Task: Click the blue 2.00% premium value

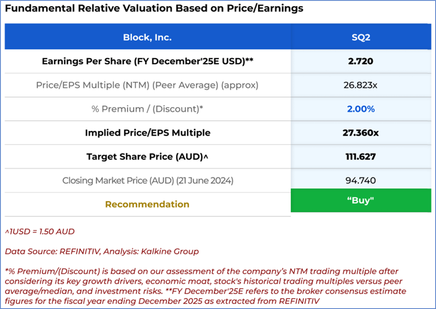Action: 360,109
